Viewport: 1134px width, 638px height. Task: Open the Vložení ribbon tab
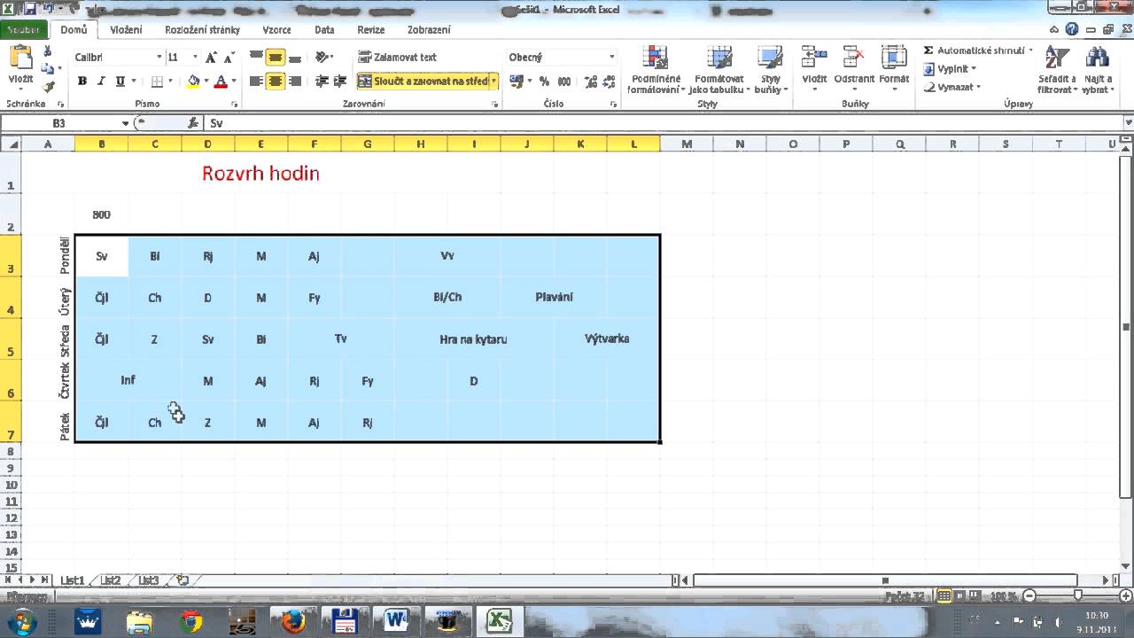126,29
